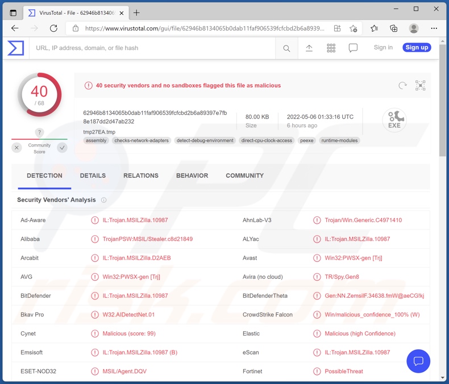Click the runtime-modules tag
Image resolution: width=449 pixels, height=384 pixels.
(339, 140)
